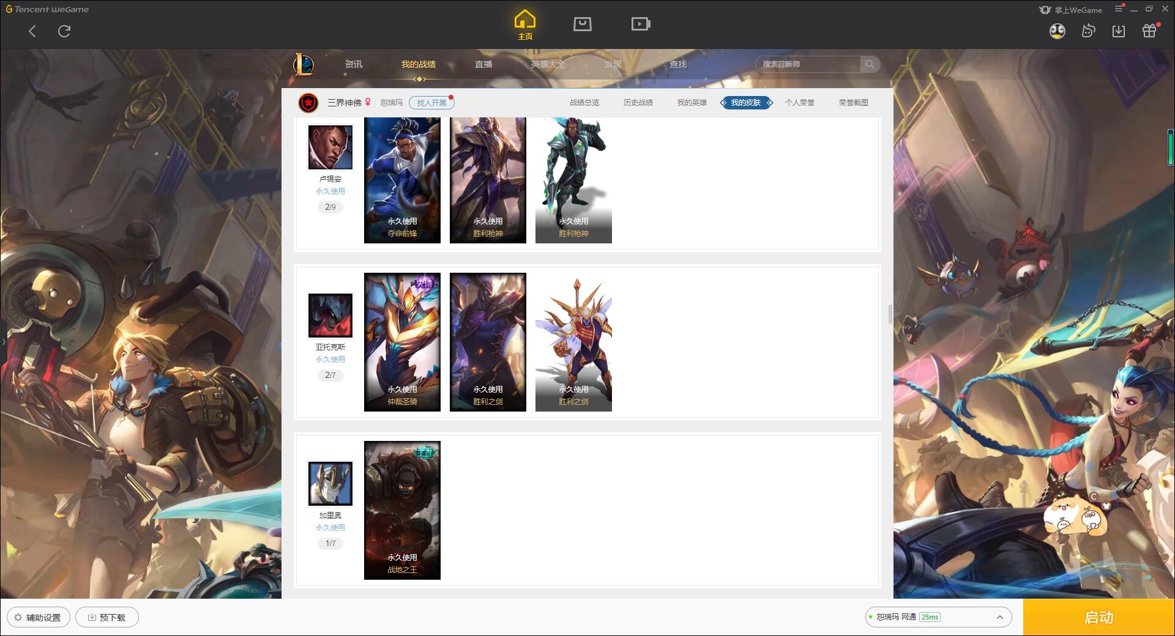This screenshot has width=1175, height=636.
Task: Refresh the page with the reload icon
Action: [x=64, y=31]
